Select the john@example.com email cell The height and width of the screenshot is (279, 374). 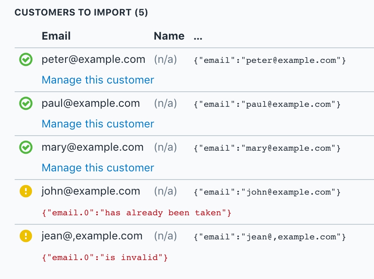pyautogui.click(x=91, y=191)
